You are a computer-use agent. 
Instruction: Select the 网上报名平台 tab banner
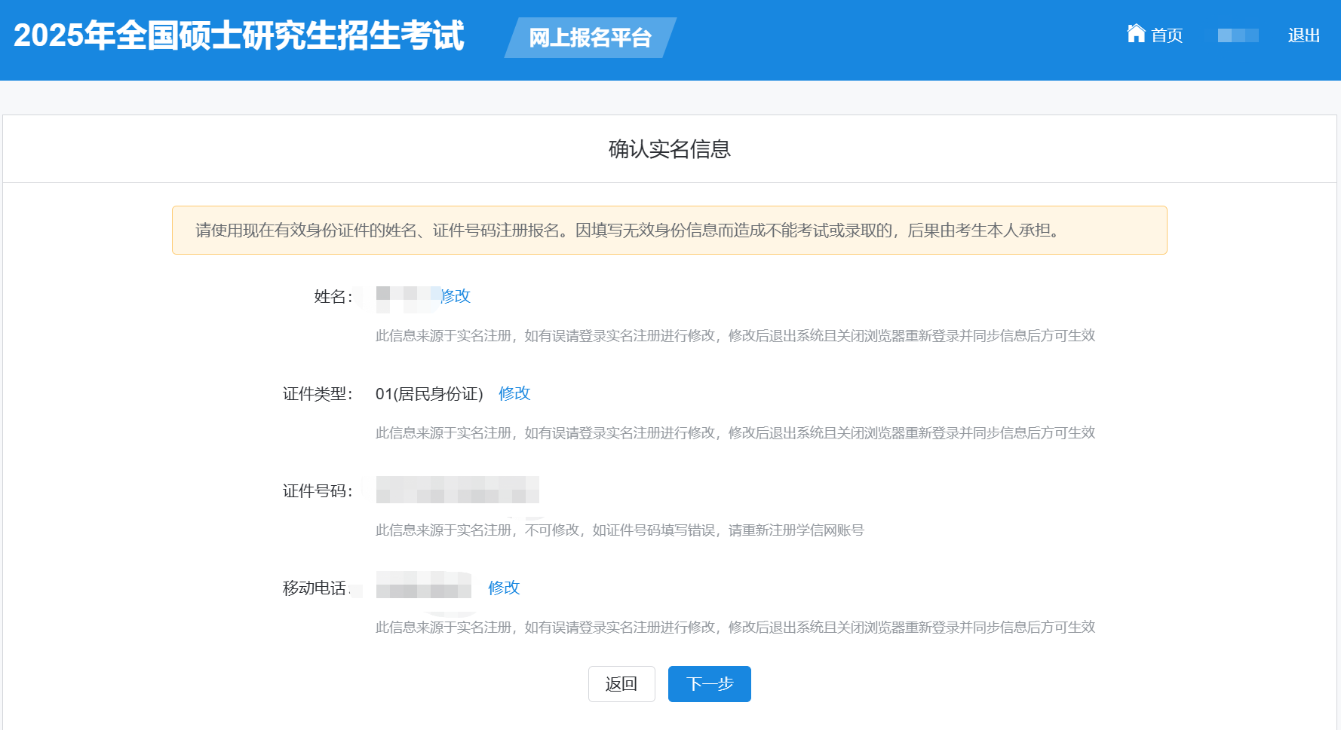tap(590, 38)
